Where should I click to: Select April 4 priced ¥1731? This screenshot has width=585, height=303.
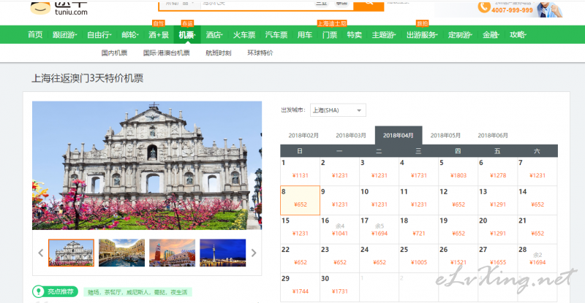click(x=418, y=172)
